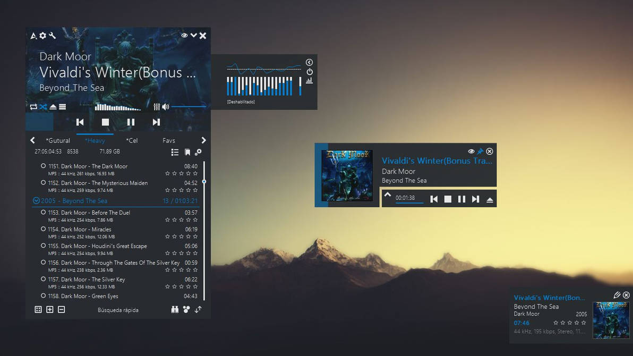The image size is (633, 356).
Task: Expand mini player with the up chevron
Action: click(x=388, y=195)
